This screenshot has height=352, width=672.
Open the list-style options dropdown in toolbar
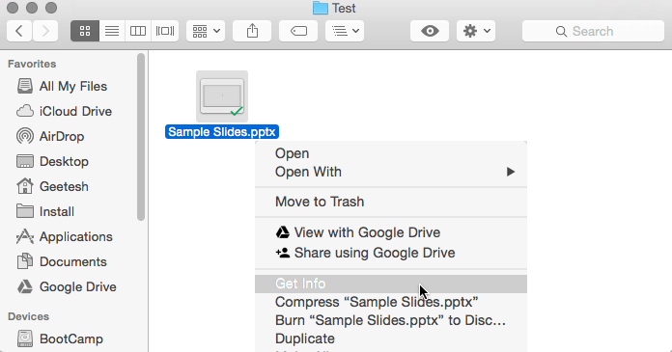coord(345,31)
